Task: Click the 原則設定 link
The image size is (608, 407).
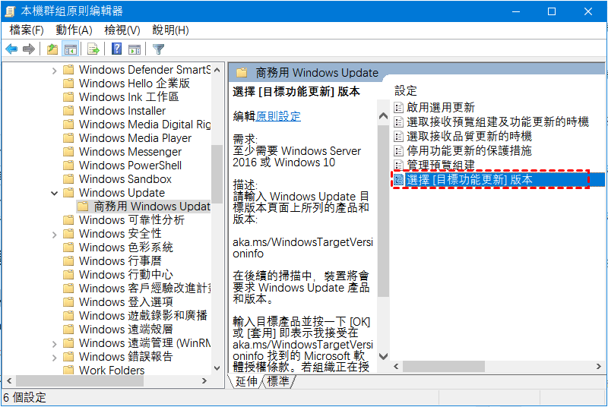Action: 278,116
